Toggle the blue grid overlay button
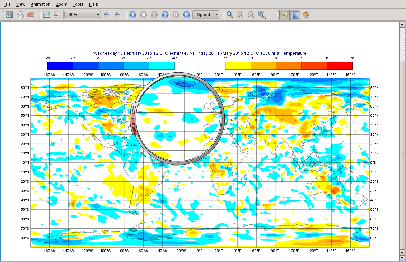406x262 pixels. click(x=295, y=15)
